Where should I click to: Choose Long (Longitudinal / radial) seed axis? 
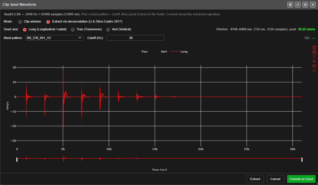point(25,30)
